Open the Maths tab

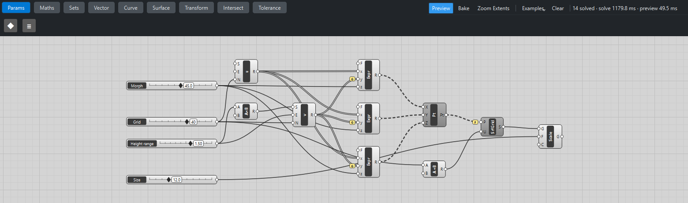47,8
